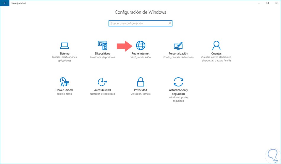
Task: Click 'Idioma, fecha' description
Action: (64, 94)
